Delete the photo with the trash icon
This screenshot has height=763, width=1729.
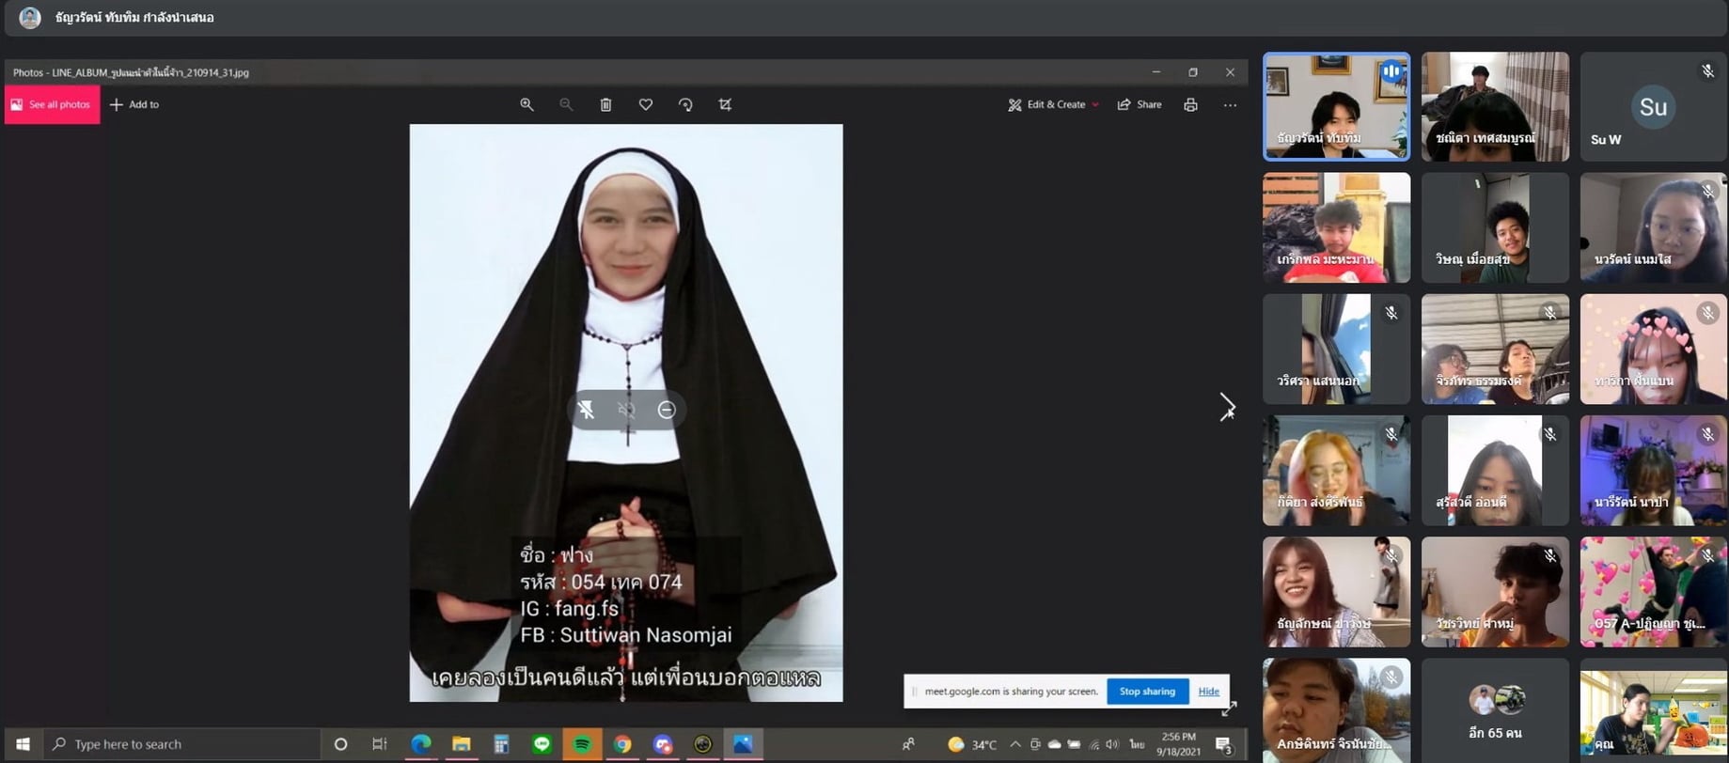[605, 104]
